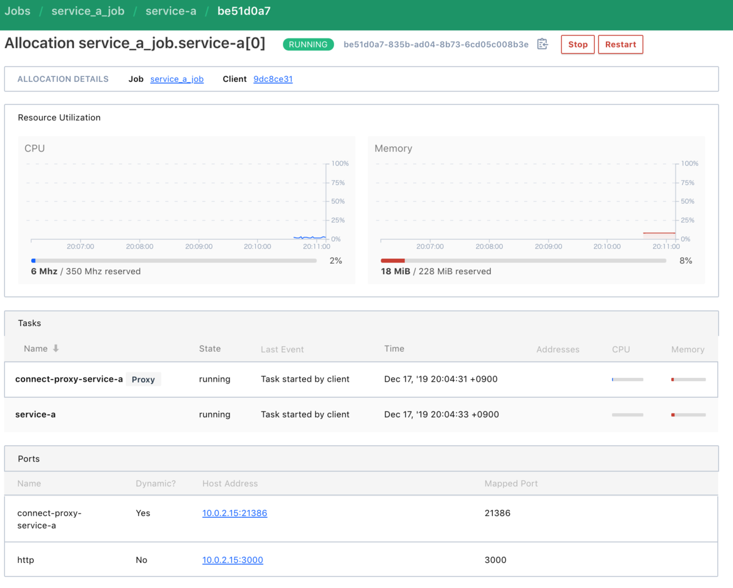Viewport: 733px width, 588px height.
Task: Select the be51d0a7 breadcrumb
Action: [x=244, y=11]
